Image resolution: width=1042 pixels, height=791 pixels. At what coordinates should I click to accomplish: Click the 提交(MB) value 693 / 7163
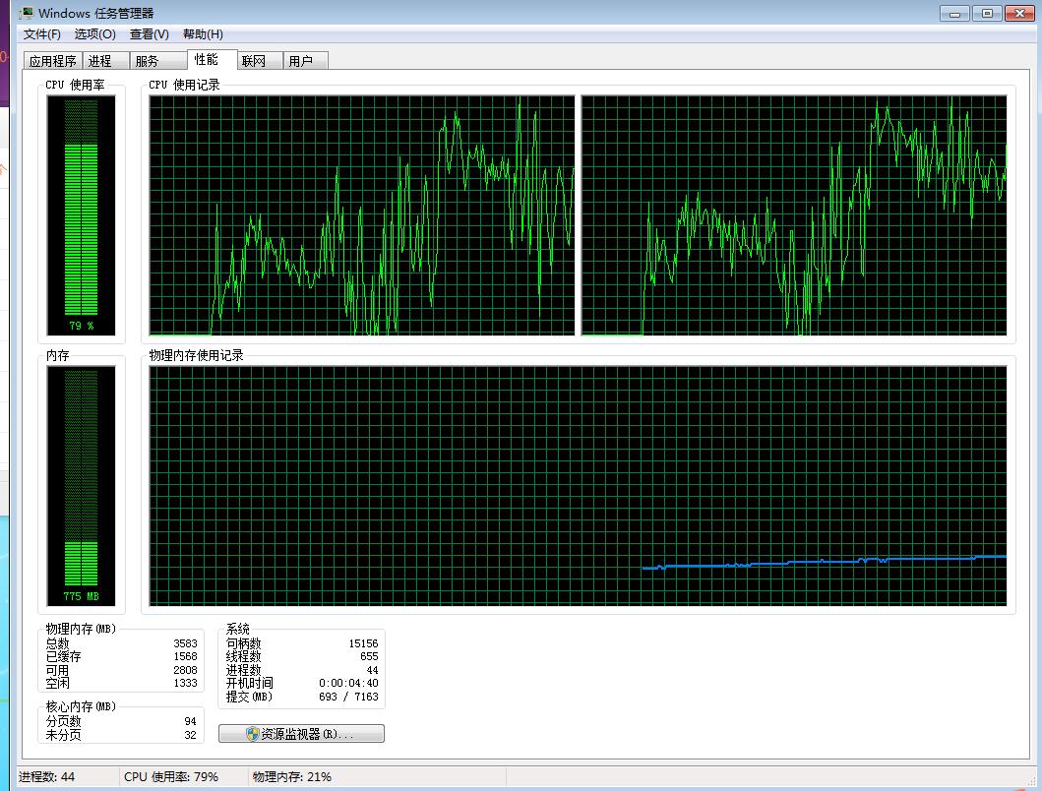pos(348,697)
